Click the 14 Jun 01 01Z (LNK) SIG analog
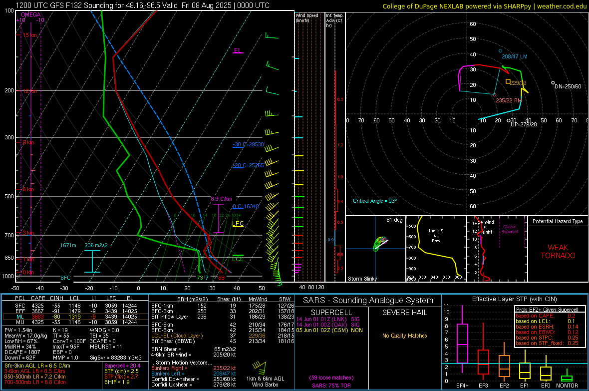This screenshot has height=391, width=589. [x=328, y=319]
